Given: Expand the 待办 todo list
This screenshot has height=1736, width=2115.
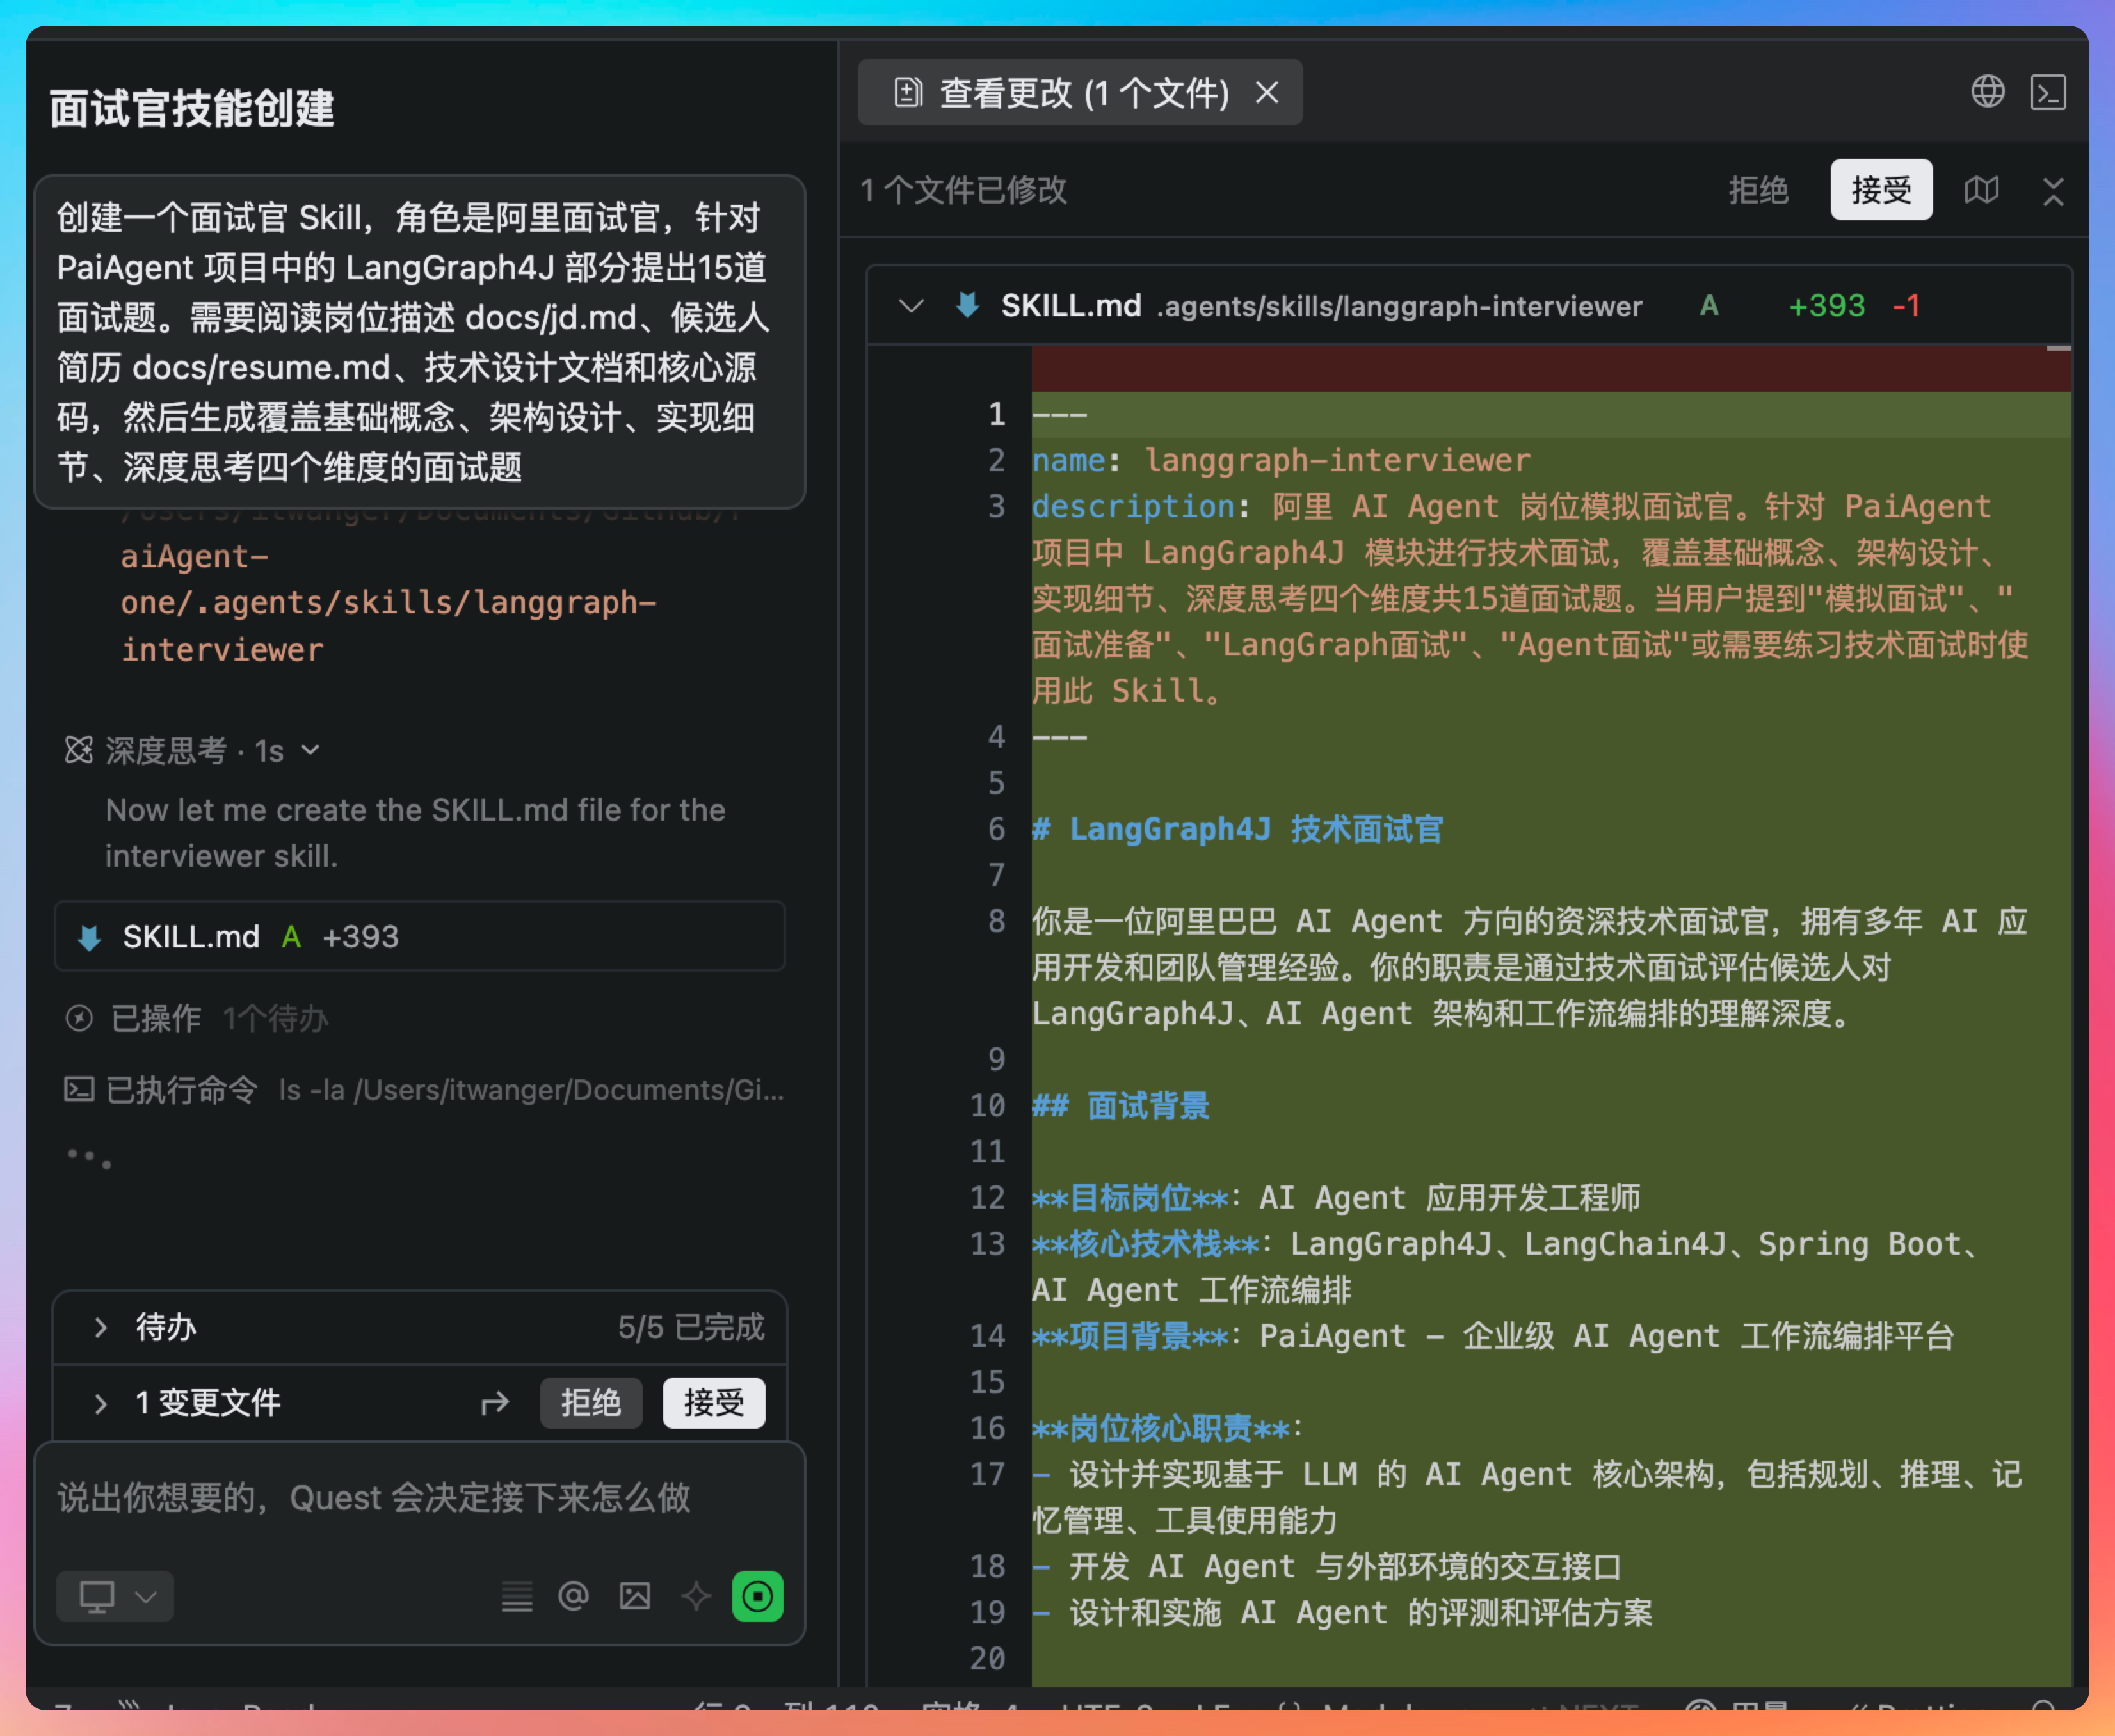Looking at the screenshot, I should tap(101, 1328).
